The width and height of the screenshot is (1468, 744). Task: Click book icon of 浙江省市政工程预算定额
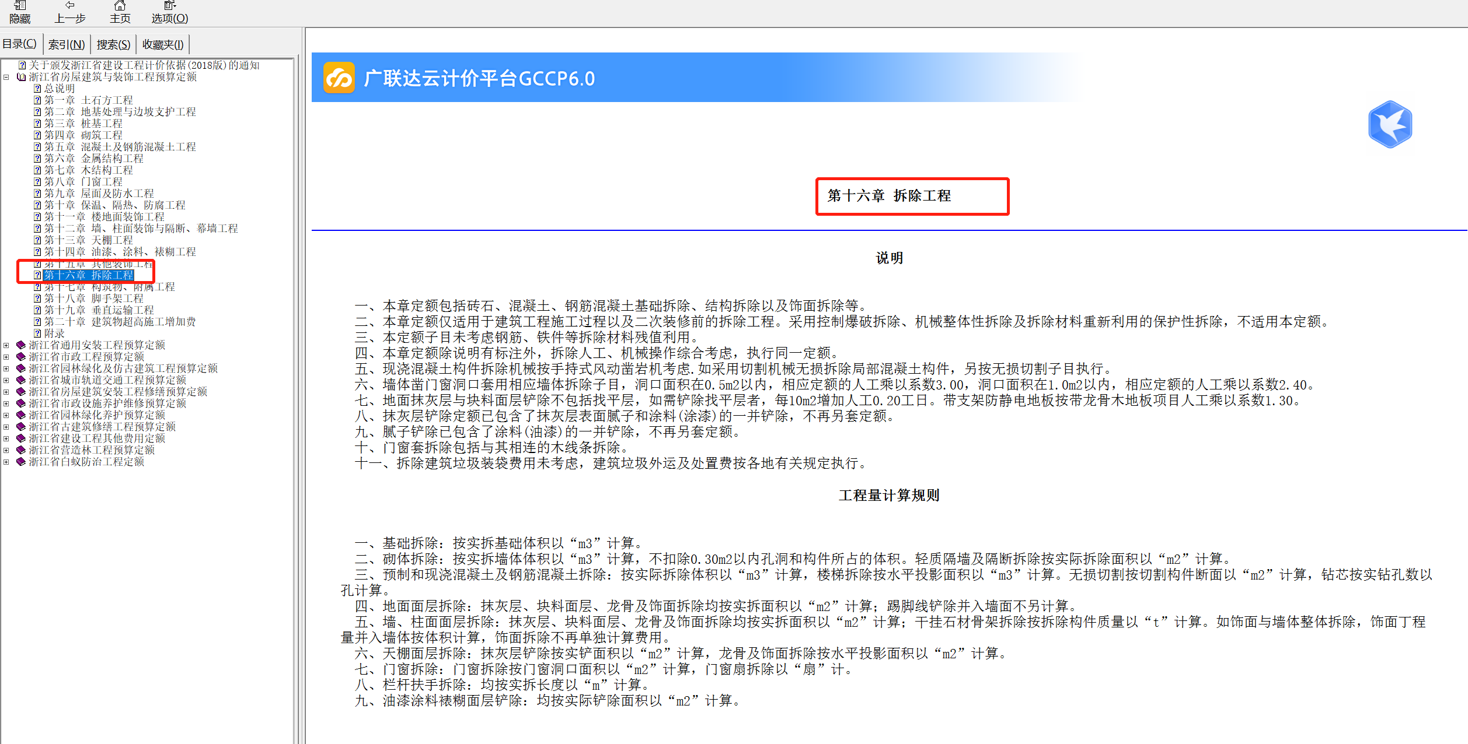[x=21, y=357]
